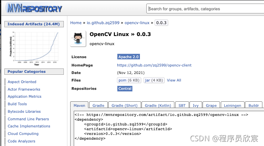Switch to the Gradle (Short) tab

pos(124,105)
